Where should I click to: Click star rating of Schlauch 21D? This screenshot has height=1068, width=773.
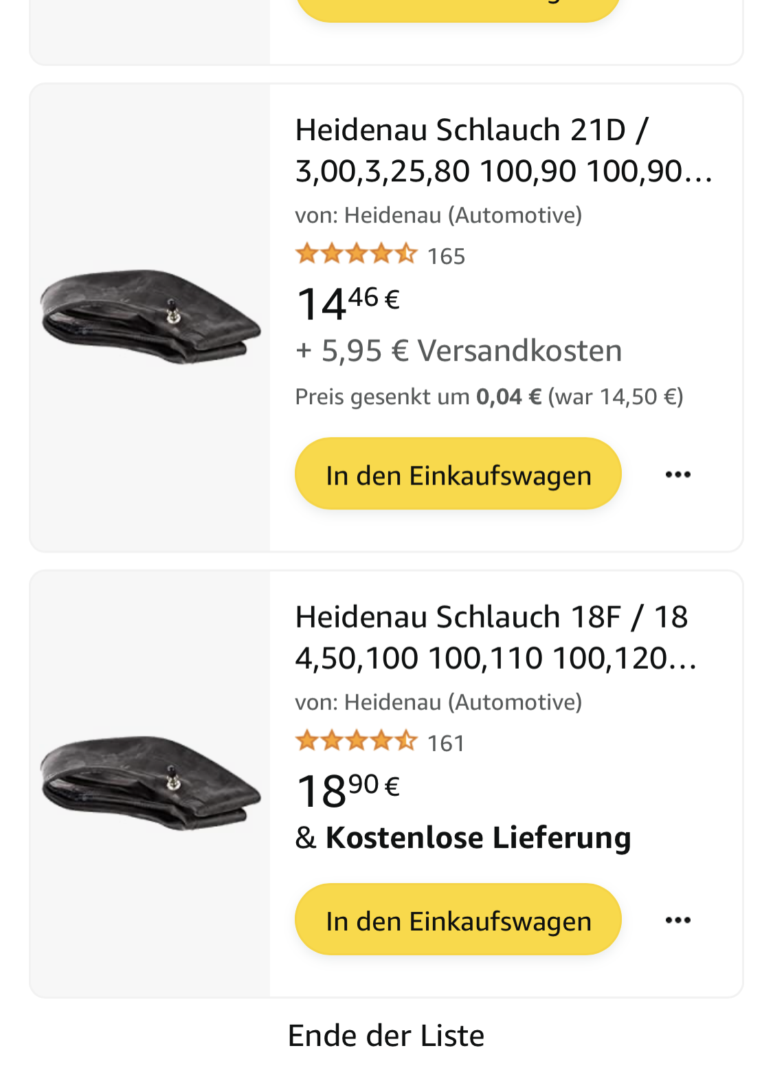click(x=356, y=254)
